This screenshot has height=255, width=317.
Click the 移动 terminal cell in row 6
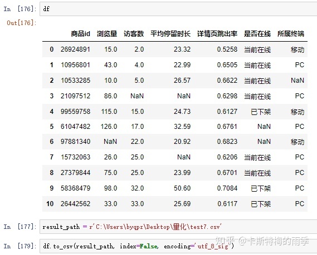point(298,142)
